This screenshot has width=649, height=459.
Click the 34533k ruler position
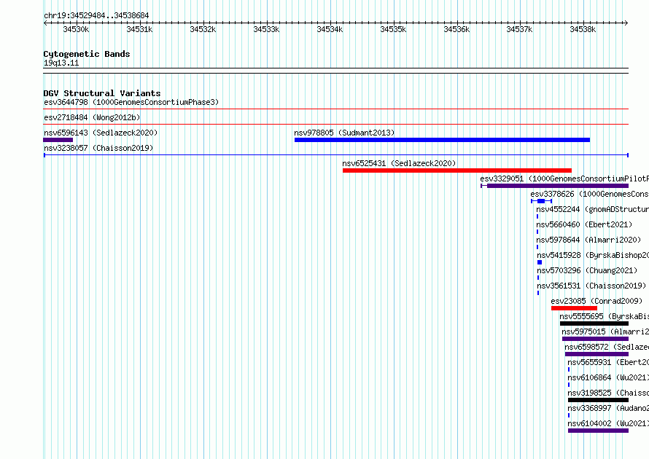[267, 29]
